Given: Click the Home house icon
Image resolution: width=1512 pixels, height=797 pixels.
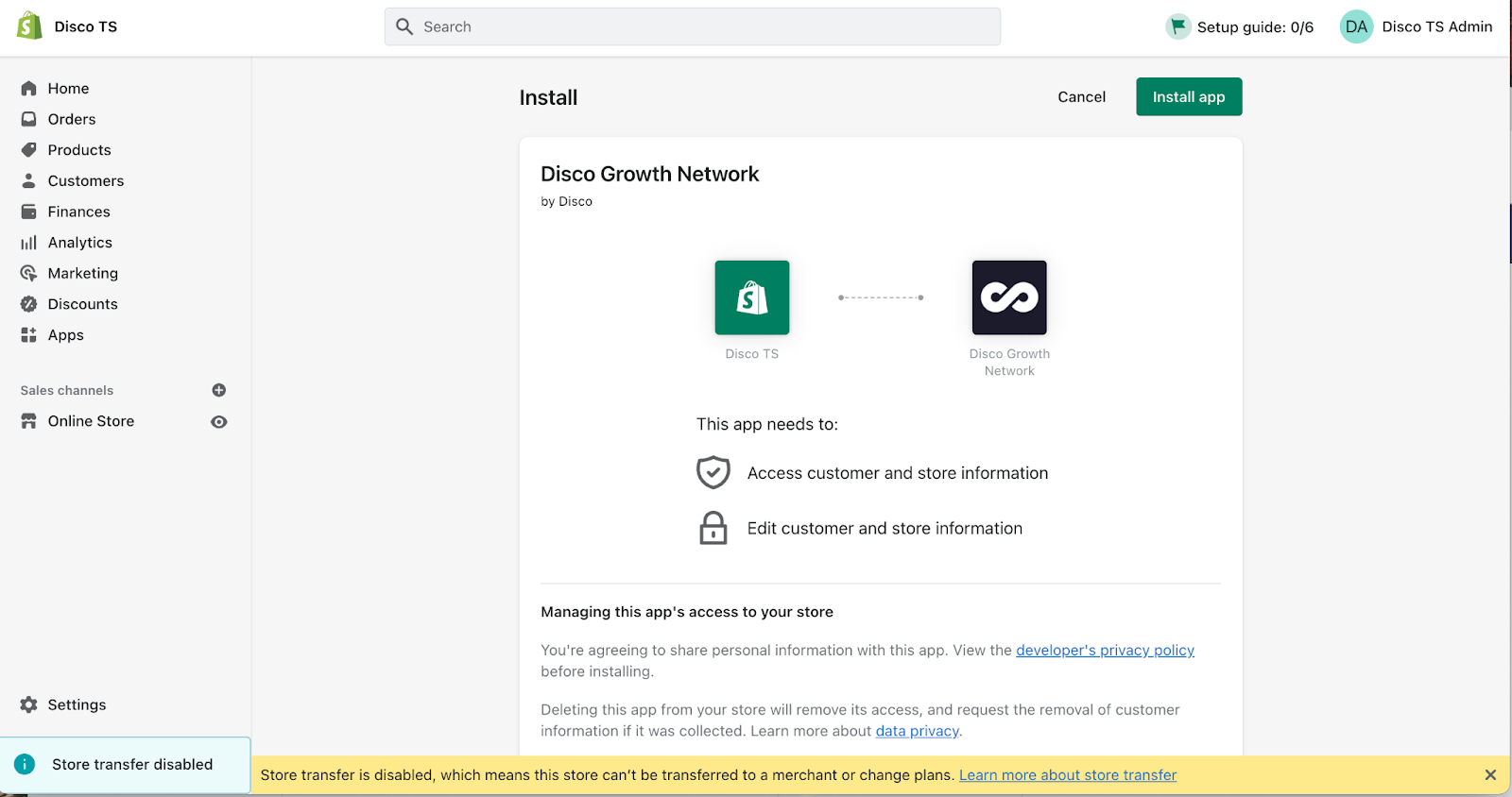Looking at the screenshot, I should tap(29, 88).
